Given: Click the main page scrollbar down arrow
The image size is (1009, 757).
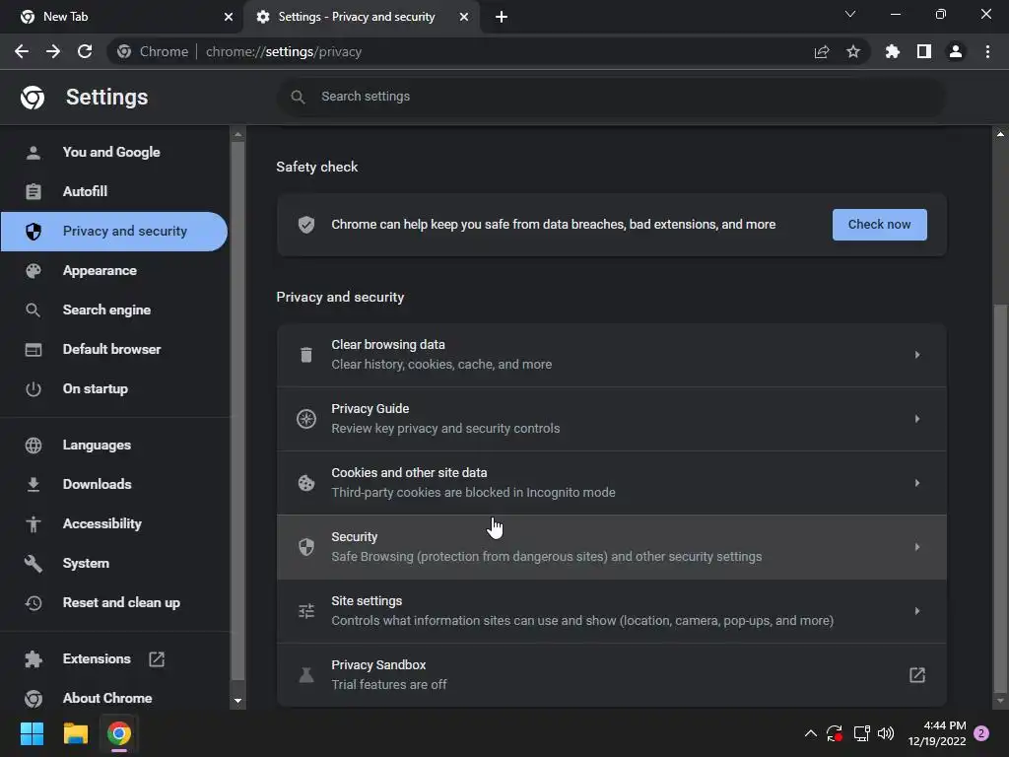Looking at the screenshot, I should (x=1000, y=701).
